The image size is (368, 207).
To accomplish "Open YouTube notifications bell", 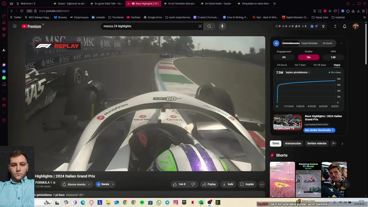I will 344,26.
